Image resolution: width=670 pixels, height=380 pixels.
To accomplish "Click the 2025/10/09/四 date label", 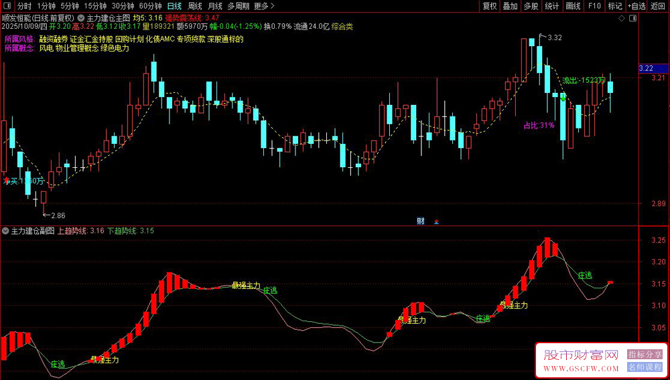I will [24, 27].
